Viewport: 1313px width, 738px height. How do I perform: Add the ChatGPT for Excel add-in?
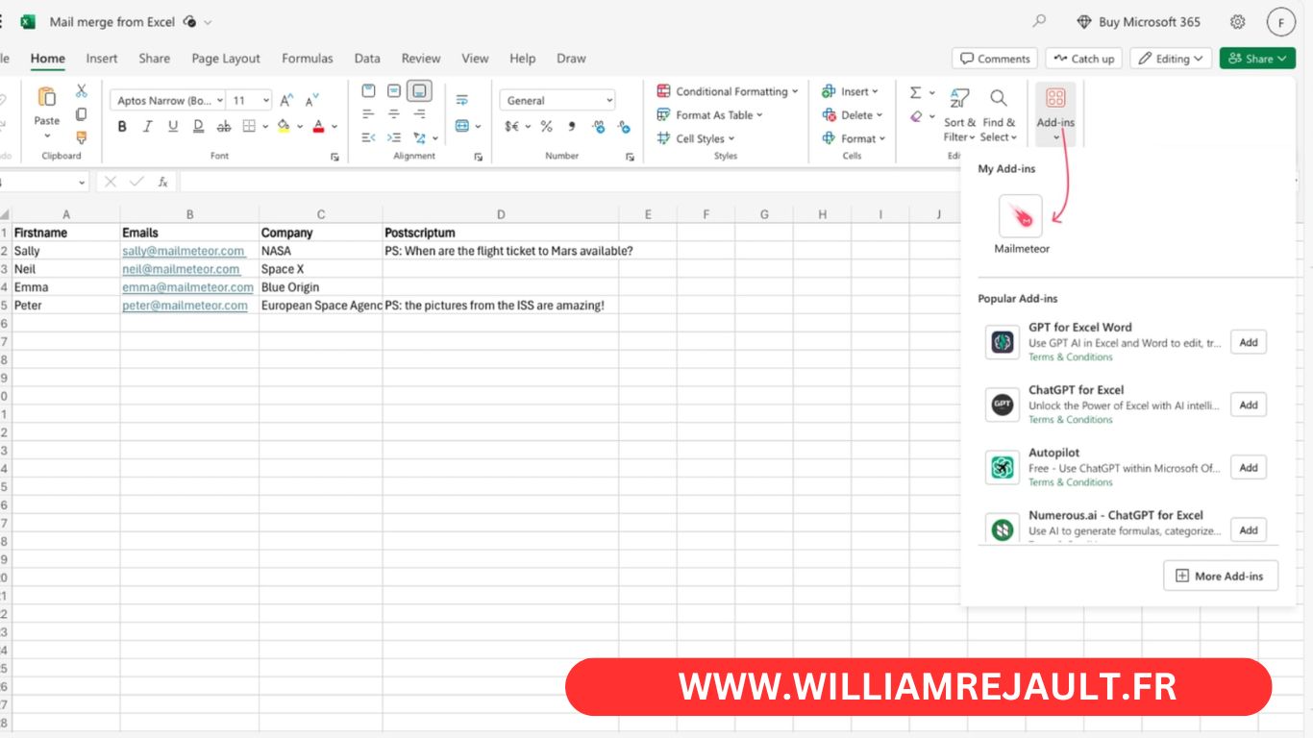(1249, 405)
